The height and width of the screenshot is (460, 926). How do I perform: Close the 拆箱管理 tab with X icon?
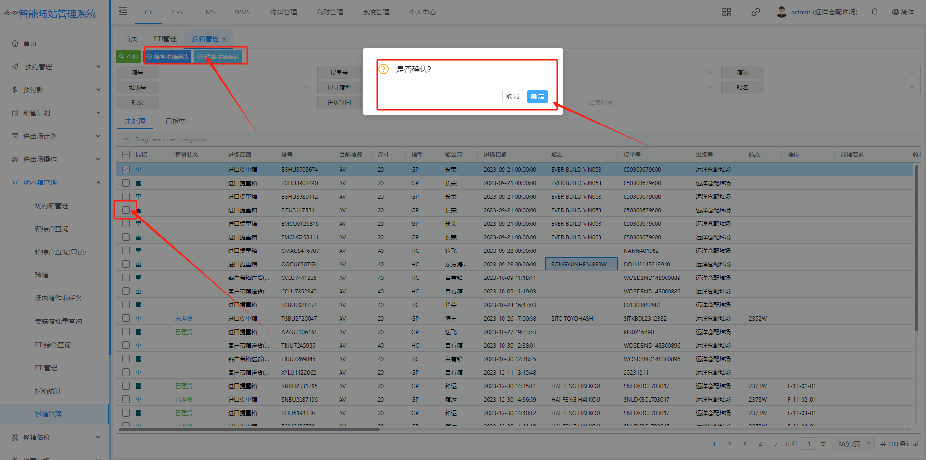click(x=224, y=39)
